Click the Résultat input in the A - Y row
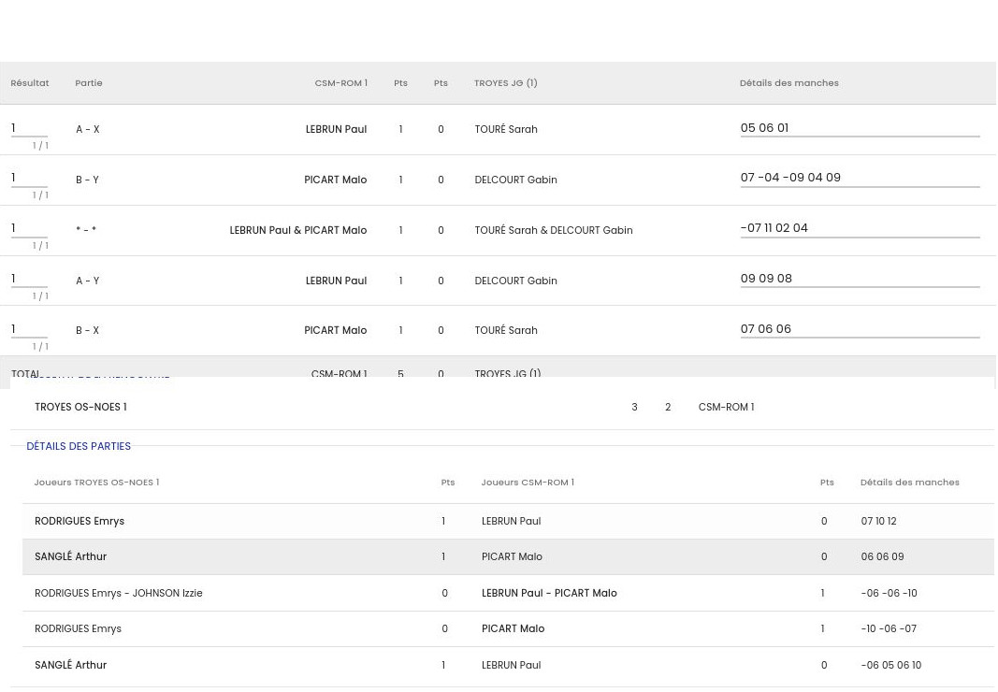This screenshot has height=692, width=998. [29, 279]
